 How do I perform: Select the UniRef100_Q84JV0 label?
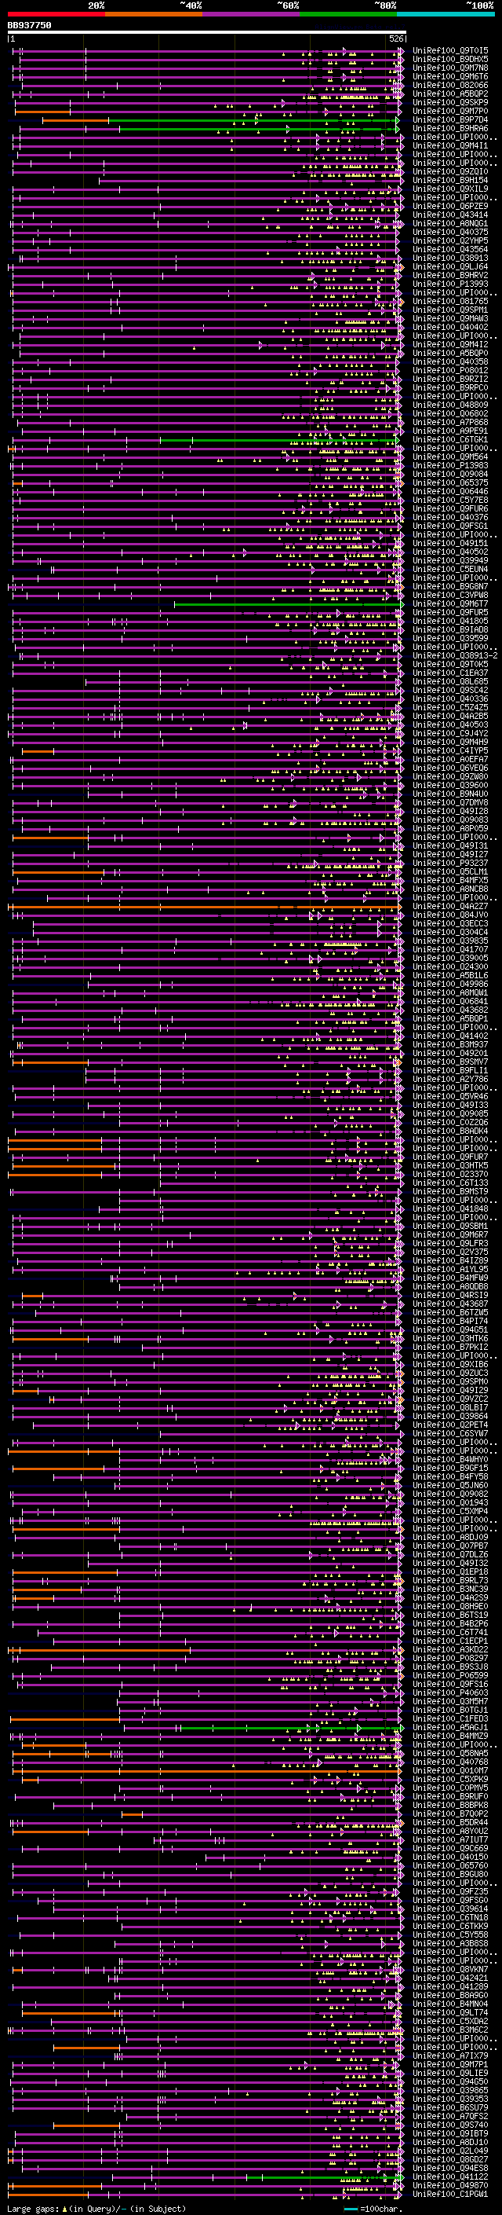pos(450,915)
